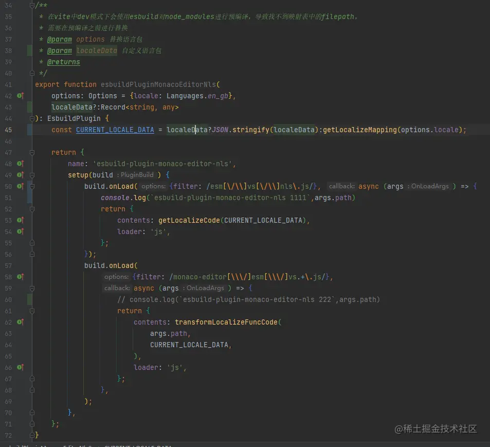Click EsbuildPlugin return type

pyautogui.click(x=74, y=118)
